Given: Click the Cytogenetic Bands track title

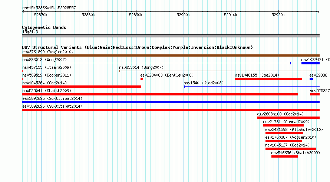Looking at the screenshot, I should pos(44,27).
